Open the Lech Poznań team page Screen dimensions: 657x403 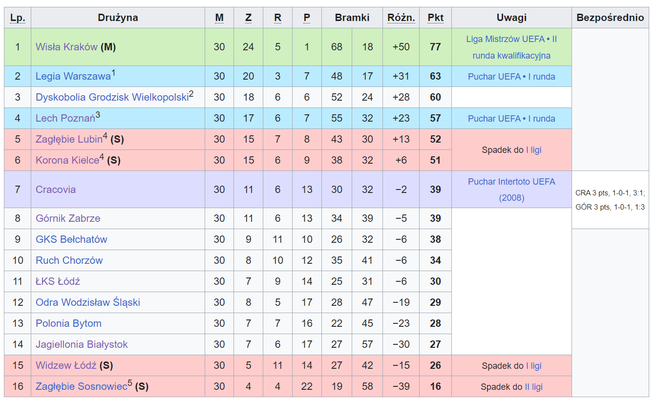[x=65, y=119]
